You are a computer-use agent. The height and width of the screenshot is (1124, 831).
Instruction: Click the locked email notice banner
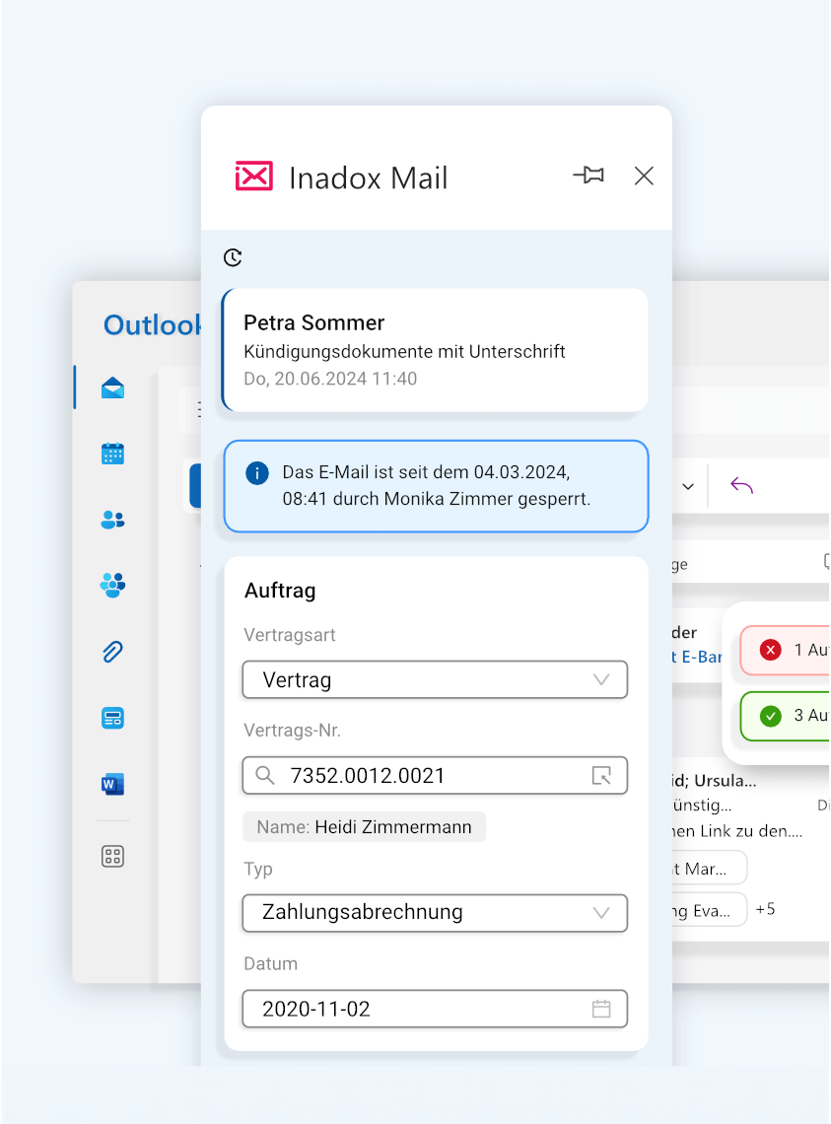click(436, 486)
